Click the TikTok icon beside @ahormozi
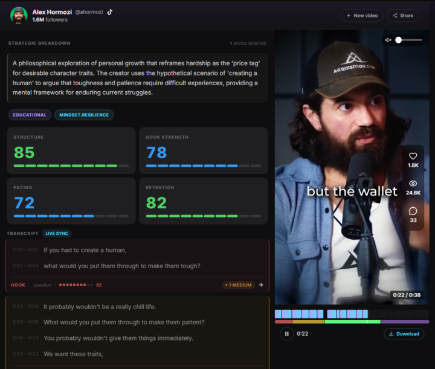Viewport: 435px width, 369px height. pos(110,12)
